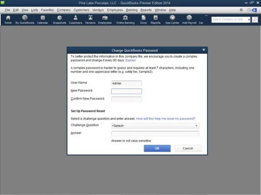Open the Favorites menu
Screen dimensions: 261x195
pos(47,10)
